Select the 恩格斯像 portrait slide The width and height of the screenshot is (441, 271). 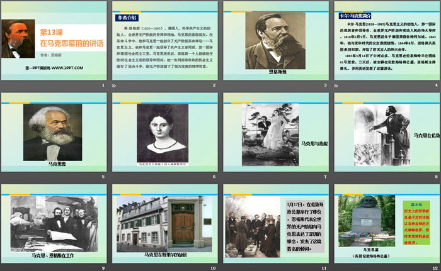coord(276,41)
